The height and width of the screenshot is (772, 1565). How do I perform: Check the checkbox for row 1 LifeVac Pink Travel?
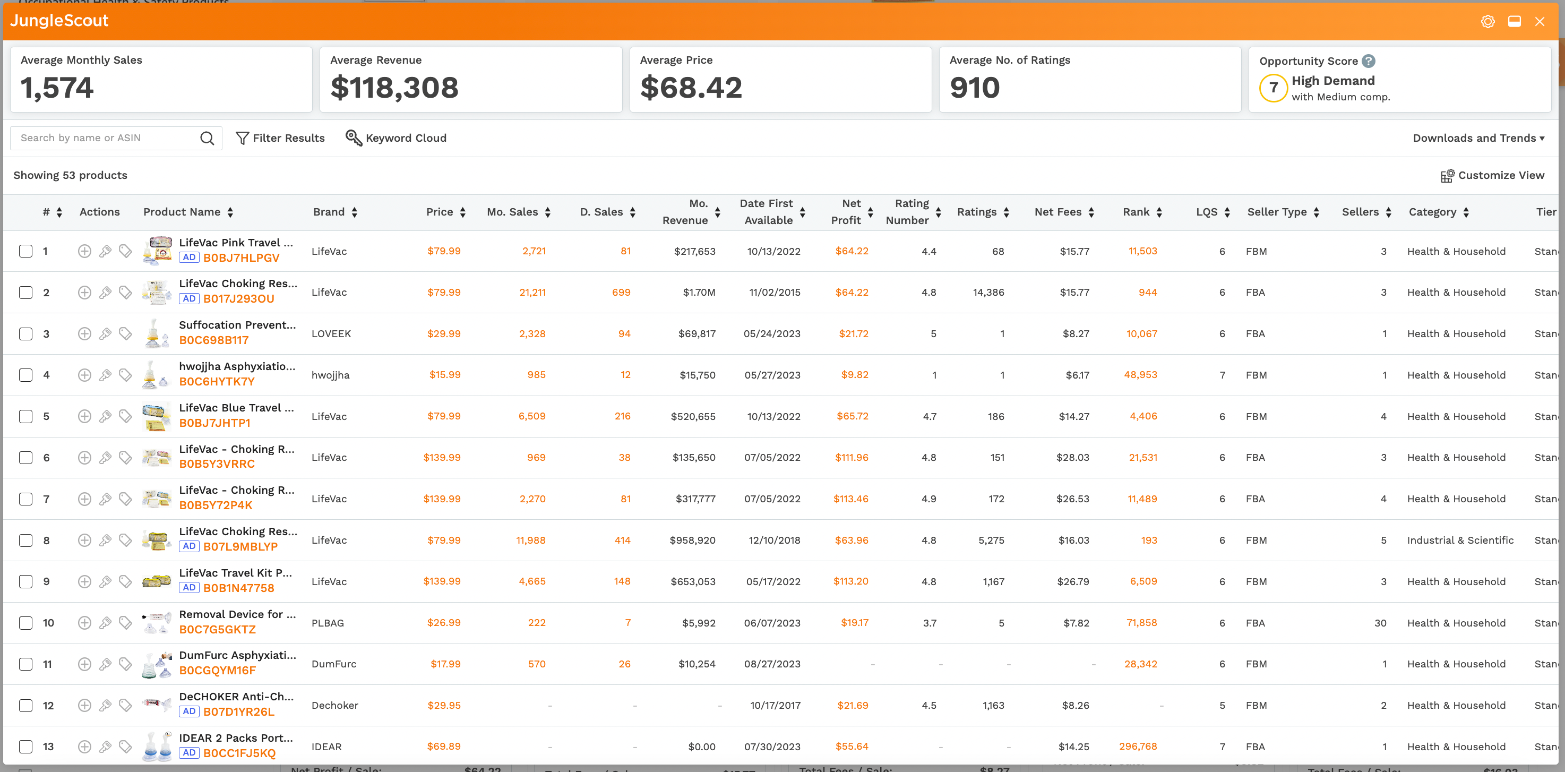click(x=25, y=251)
